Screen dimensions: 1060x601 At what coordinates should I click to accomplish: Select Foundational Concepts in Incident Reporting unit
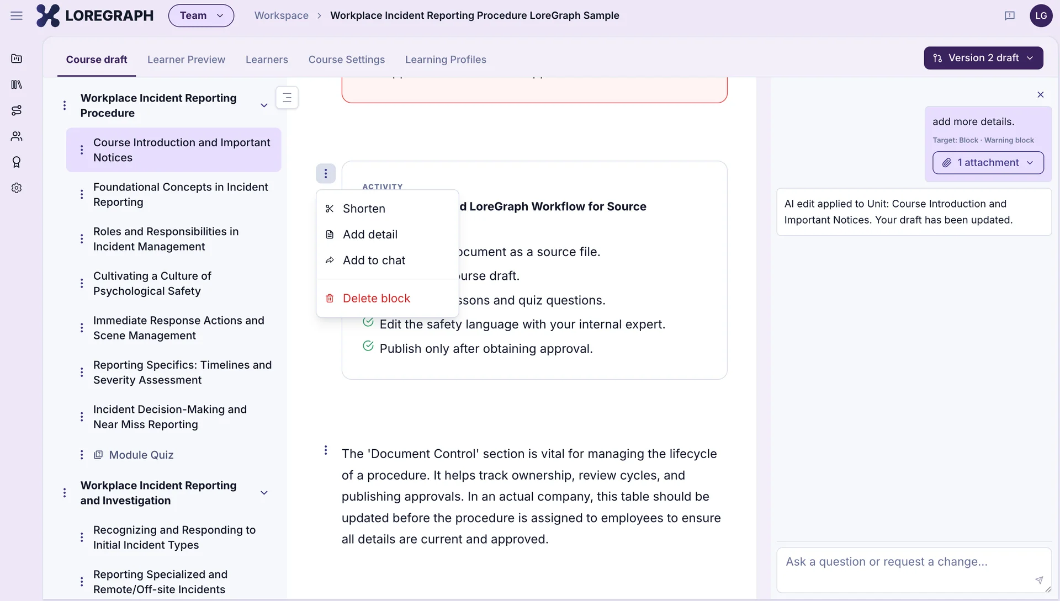pos(181,195)
